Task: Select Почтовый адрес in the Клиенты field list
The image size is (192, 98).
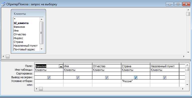Action: coord(26,49)
